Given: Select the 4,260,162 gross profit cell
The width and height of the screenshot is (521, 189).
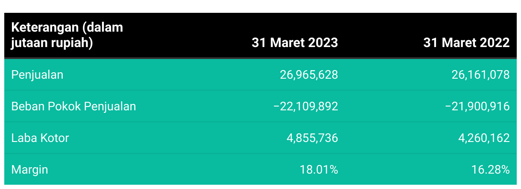Looking at the screenshot, I should pos(484,138).
